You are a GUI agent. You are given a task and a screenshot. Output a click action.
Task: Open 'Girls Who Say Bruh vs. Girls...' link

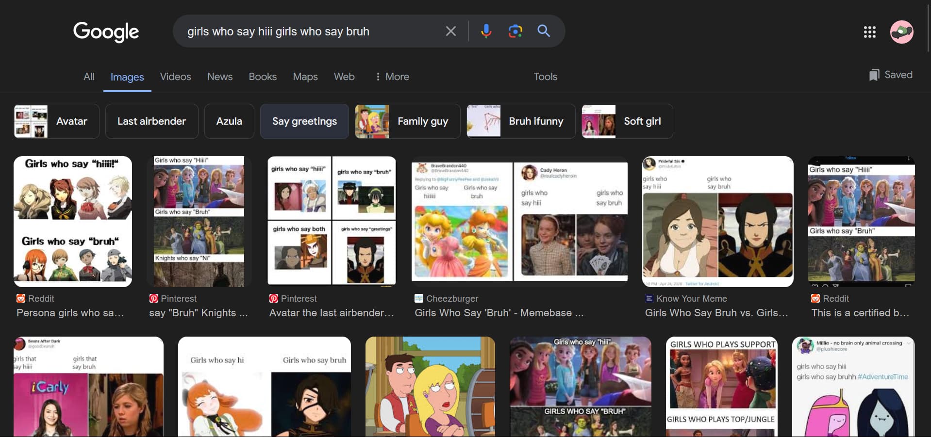point(716,313)
